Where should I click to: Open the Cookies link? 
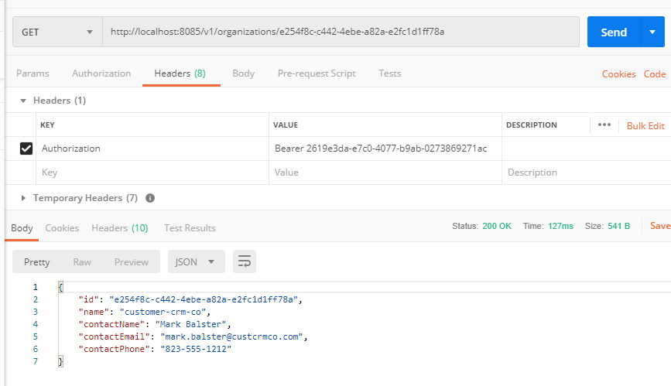(619, 74)
